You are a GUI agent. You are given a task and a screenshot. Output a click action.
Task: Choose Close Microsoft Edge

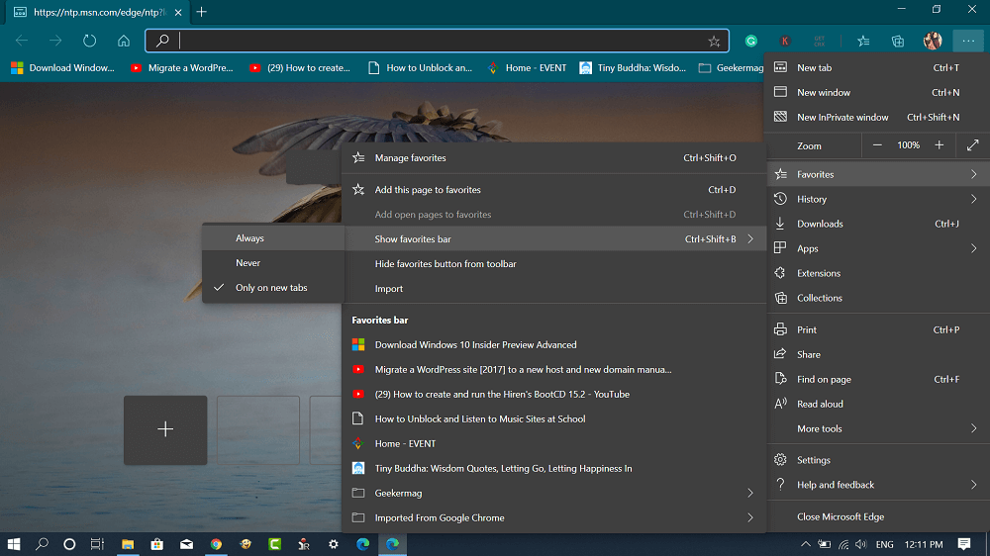(877, 516)
